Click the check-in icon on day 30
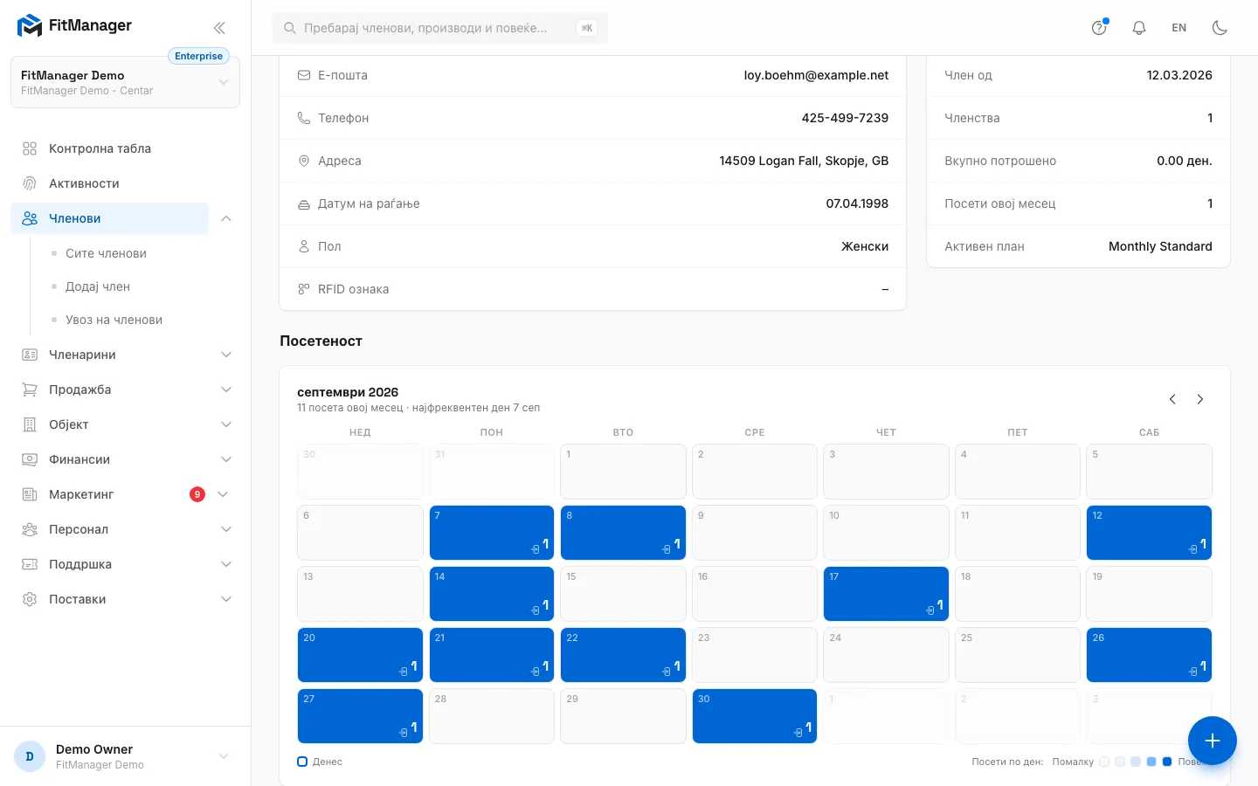The width and height of the screenshot is (1258, 786). [798, 733]
